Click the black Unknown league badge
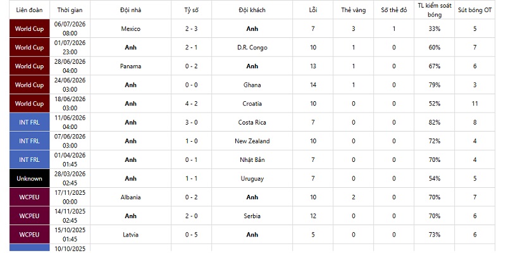This screenshot has height=253, width=506. coord(29,178)
